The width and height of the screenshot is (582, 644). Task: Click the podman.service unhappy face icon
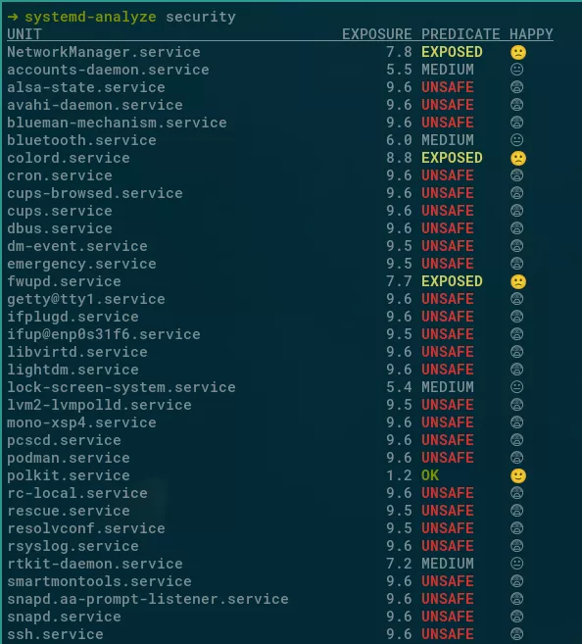pos(516,458)
